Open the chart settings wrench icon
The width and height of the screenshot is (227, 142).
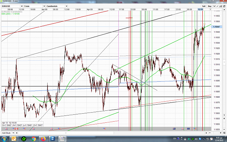221,6
